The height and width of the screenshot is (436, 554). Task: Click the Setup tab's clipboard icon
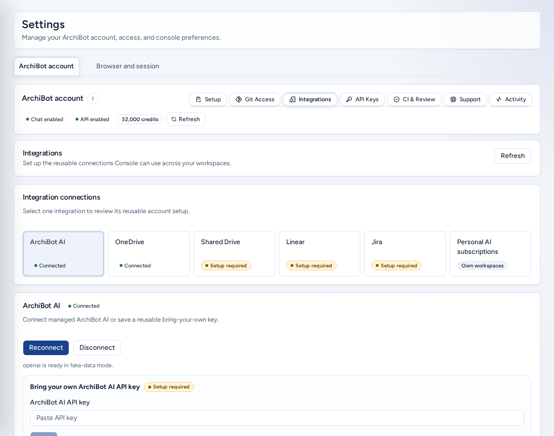199,99
